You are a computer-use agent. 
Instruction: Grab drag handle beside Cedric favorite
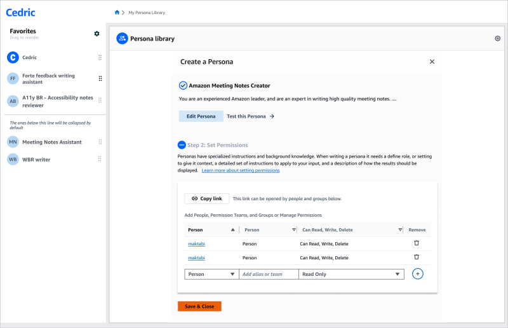[x=100, y=58]
